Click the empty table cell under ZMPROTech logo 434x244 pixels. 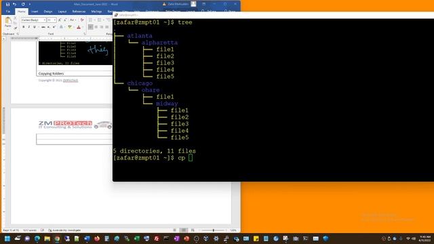pyautogui.click(x=74, y=136)
